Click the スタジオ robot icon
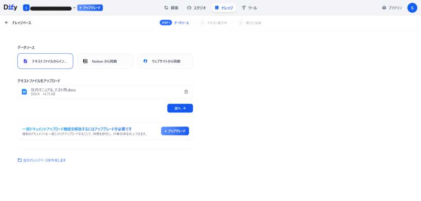Image resolution: width=421 pixels, height=201 pixels. [189, 8]
